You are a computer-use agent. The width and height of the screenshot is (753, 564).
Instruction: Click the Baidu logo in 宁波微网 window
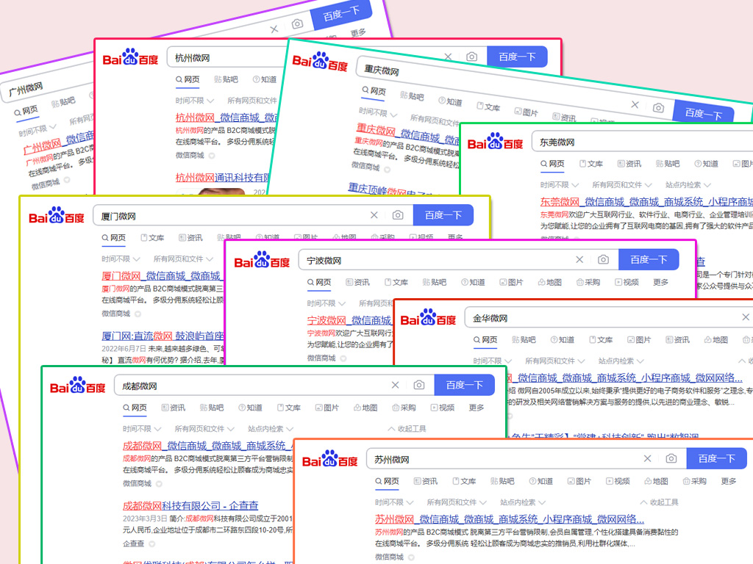tap(262, 260)
